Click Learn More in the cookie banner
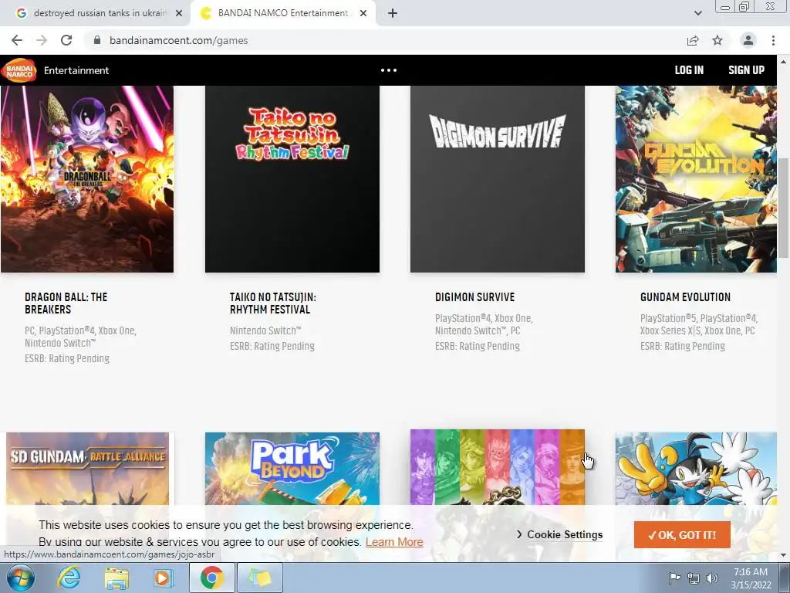Image resolution: width=790 pixels, height=593 pixels. coord(394,541)
